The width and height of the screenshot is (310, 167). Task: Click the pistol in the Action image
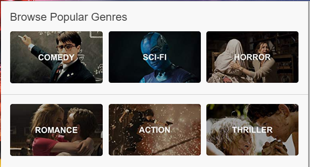pyautogui.click(x=169, y=124)
